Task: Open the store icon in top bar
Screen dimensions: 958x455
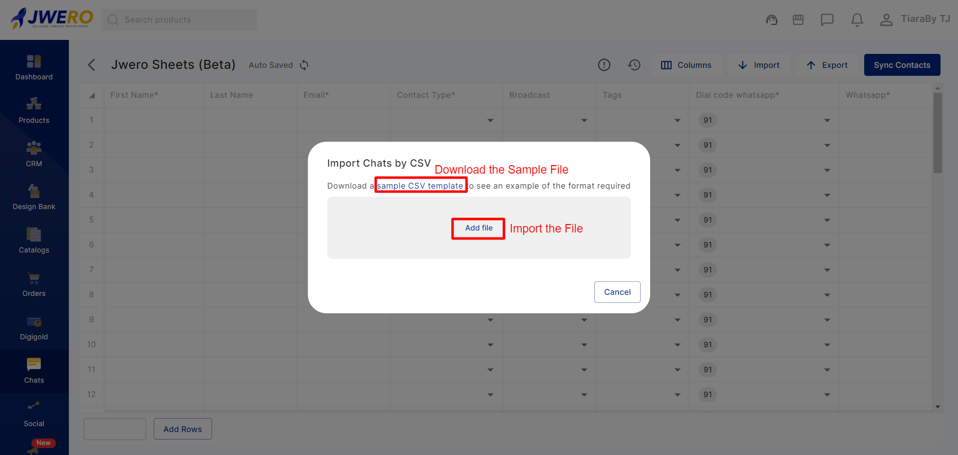Action: point(798,20)
